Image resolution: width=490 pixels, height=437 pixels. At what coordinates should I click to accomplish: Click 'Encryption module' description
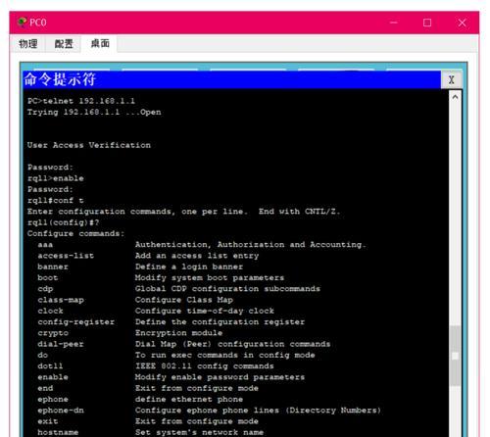pos(178,333)
